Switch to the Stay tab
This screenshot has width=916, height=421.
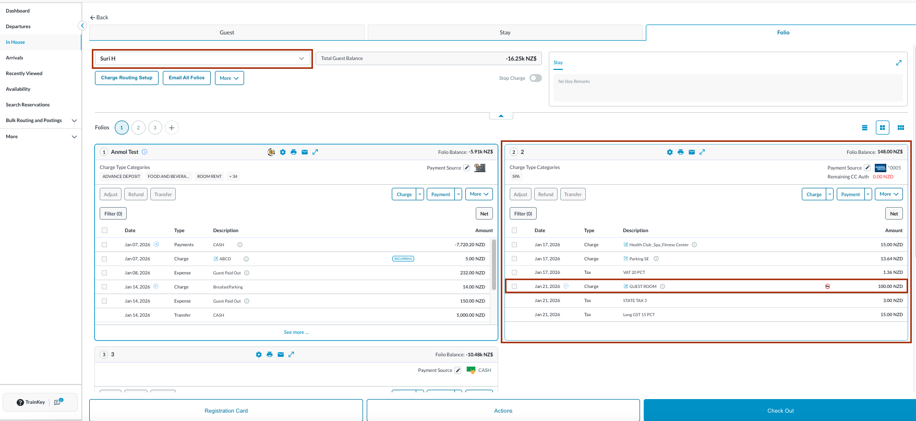click(504, 32)
